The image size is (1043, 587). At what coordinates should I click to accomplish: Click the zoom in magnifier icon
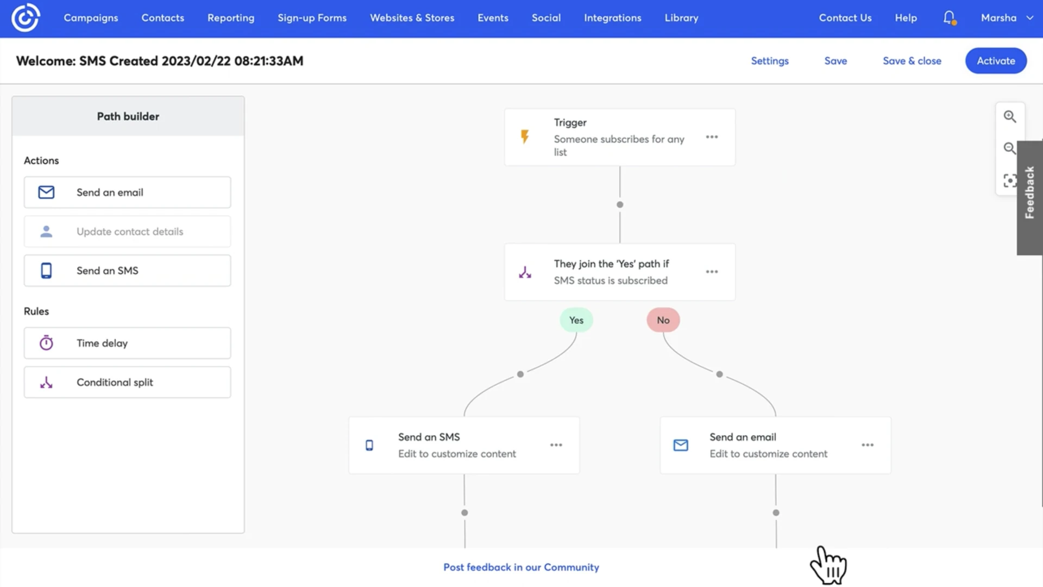[x=1009, y=116]
